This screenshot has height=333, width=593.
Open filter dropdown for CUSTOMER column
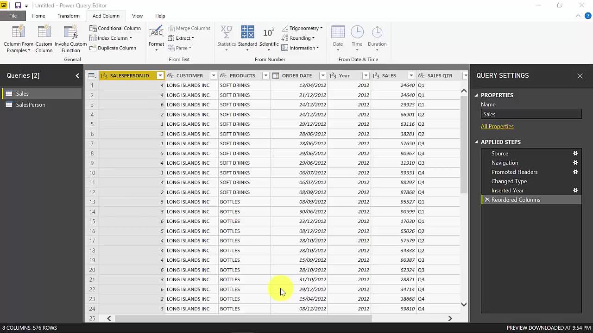(213, 75)
